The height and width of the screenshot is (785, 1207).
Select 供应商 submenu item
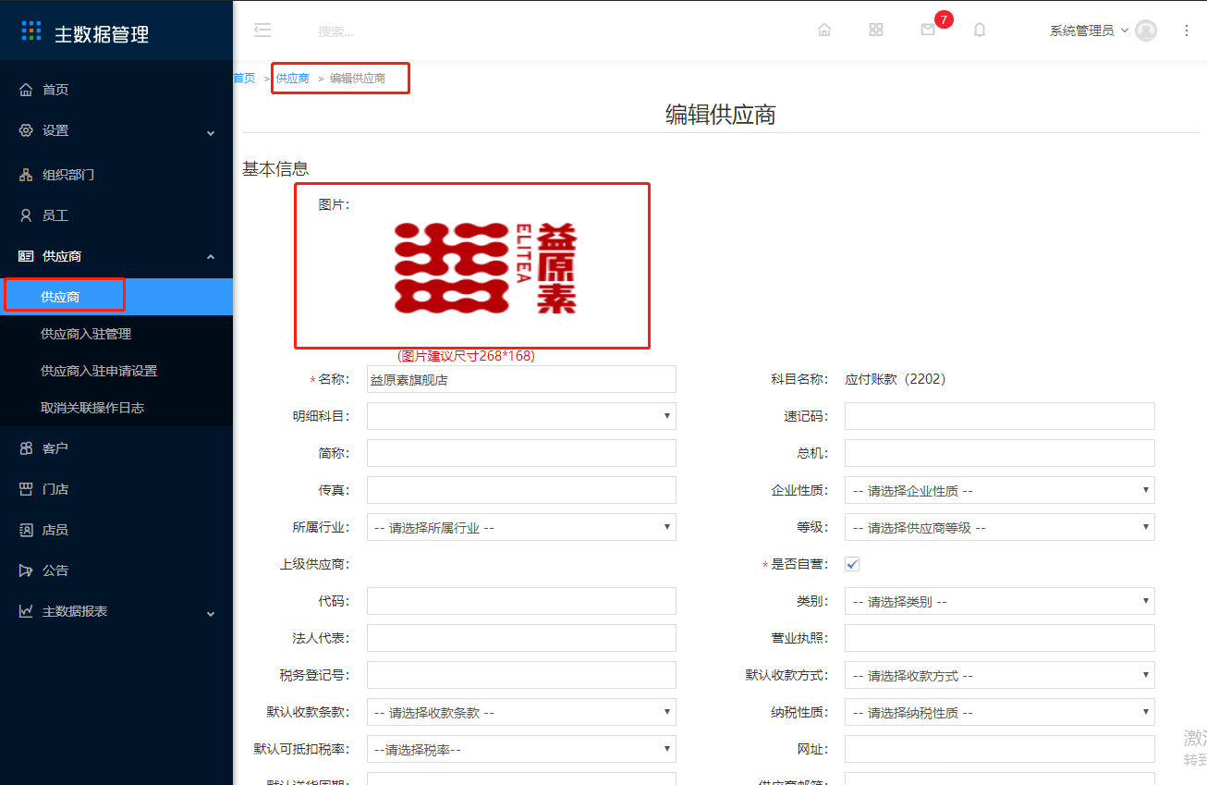[116, 297]
